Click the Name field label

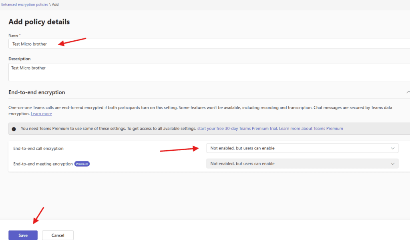coord(14,36)
